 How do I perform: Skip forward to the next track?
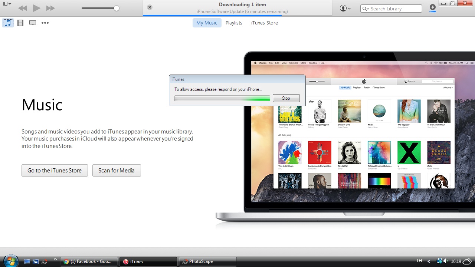tap(50, 8)
